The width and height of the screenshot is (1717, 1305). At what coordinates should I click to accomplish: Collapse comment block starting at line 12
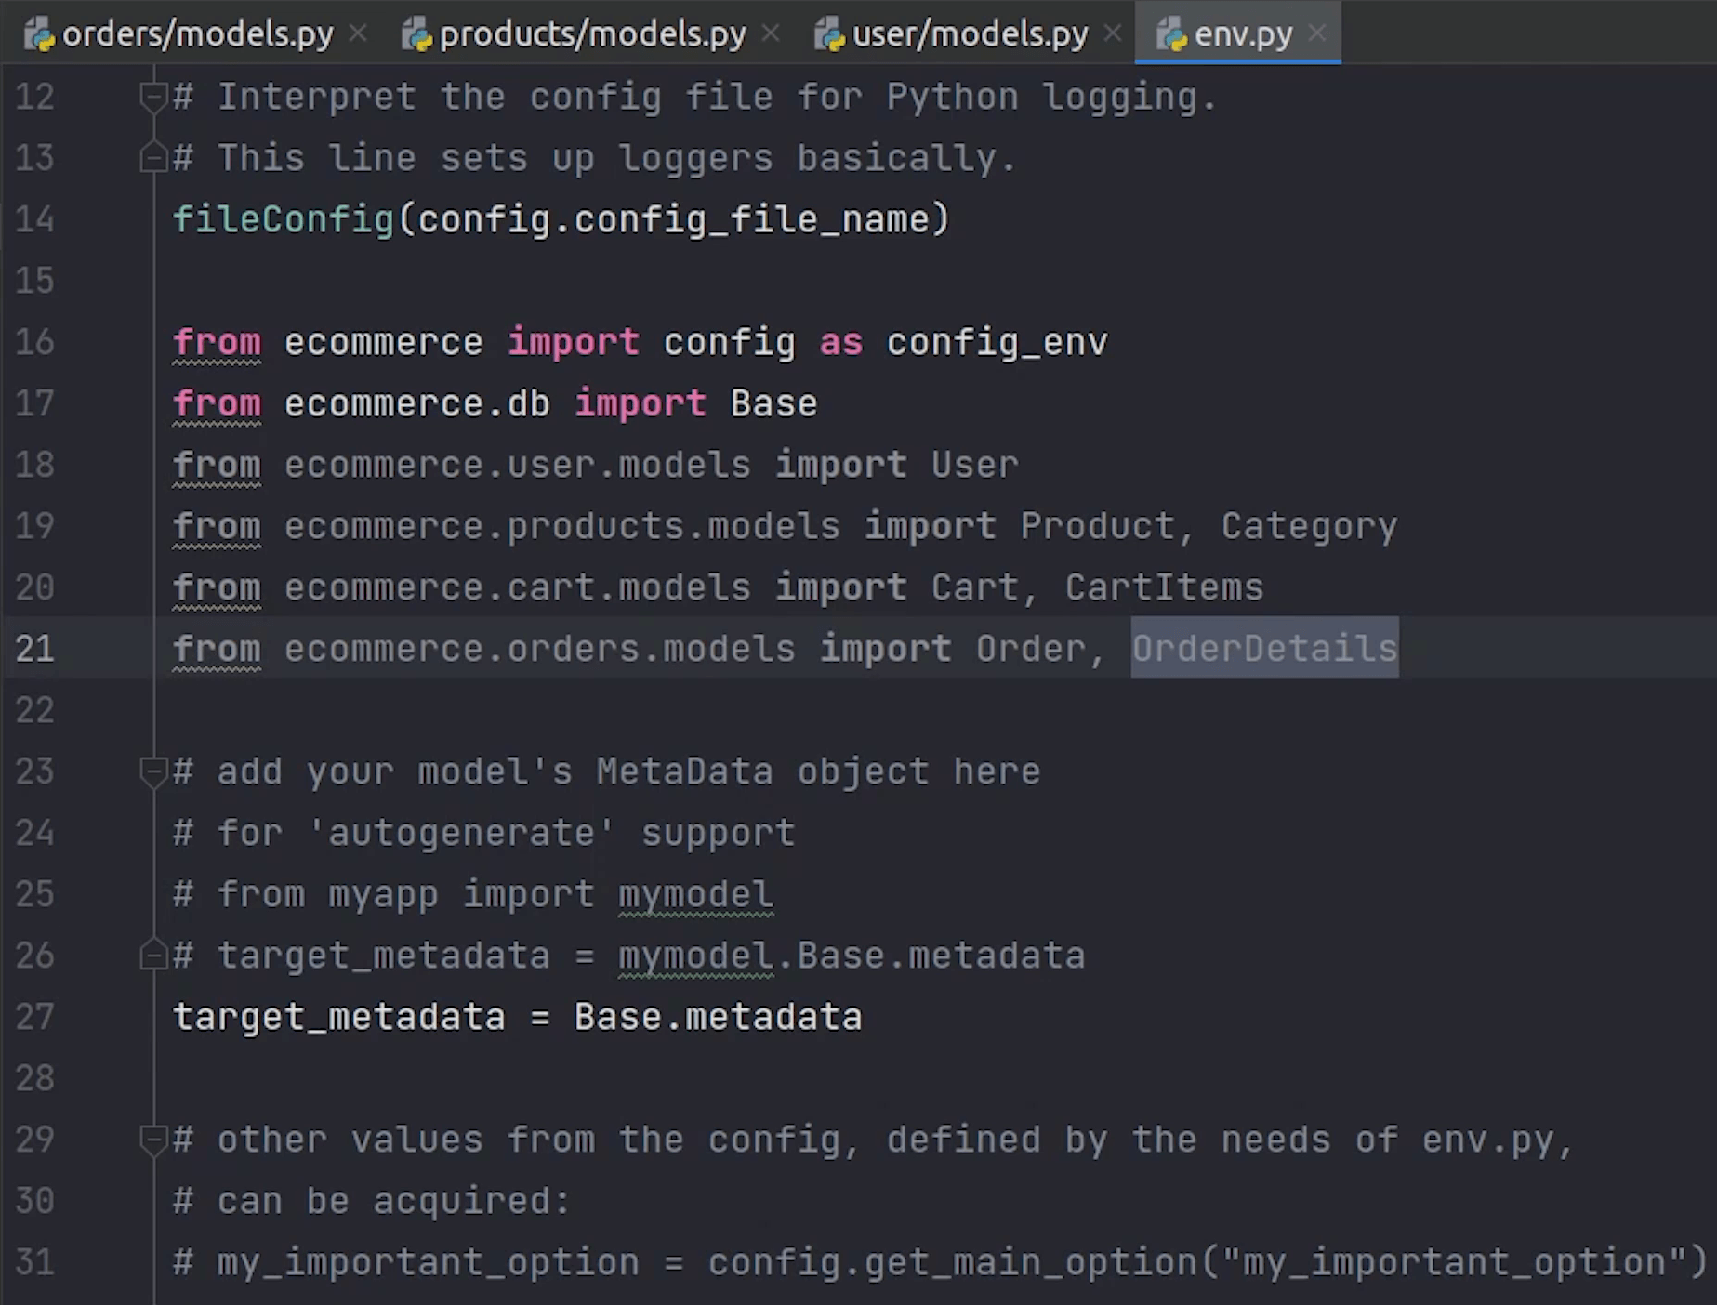[x=152, y=97]
